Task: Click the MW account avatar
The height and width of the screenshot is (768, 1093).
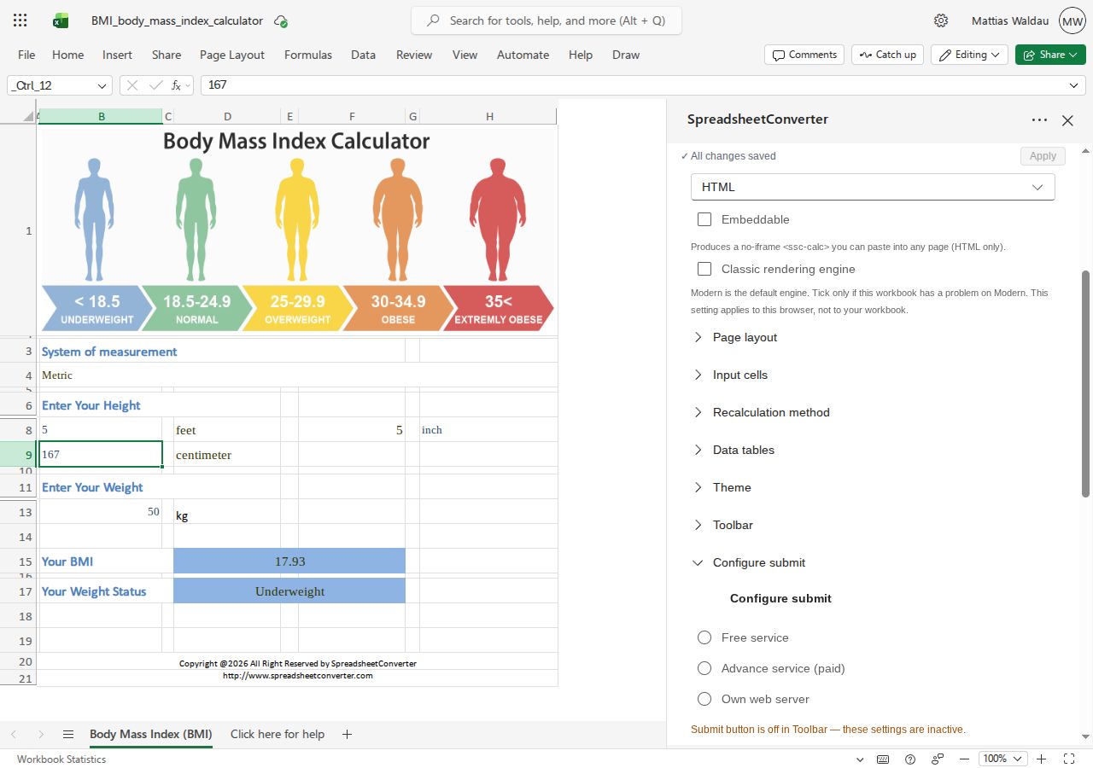Action: pos(1072,20)
